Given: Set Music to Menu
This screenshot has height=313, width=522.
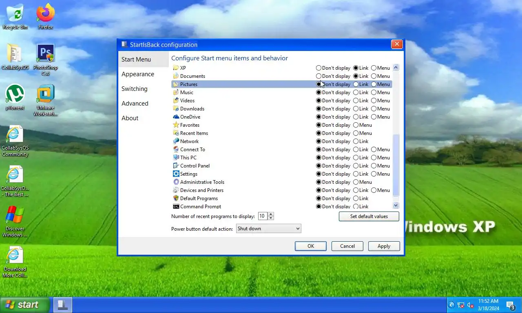Looking at the screenshot, I should tap(374, 93).
